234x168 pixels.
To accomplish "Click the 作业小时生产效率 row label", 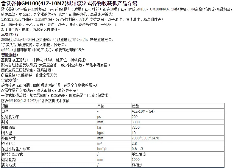I will click(16, 149).
